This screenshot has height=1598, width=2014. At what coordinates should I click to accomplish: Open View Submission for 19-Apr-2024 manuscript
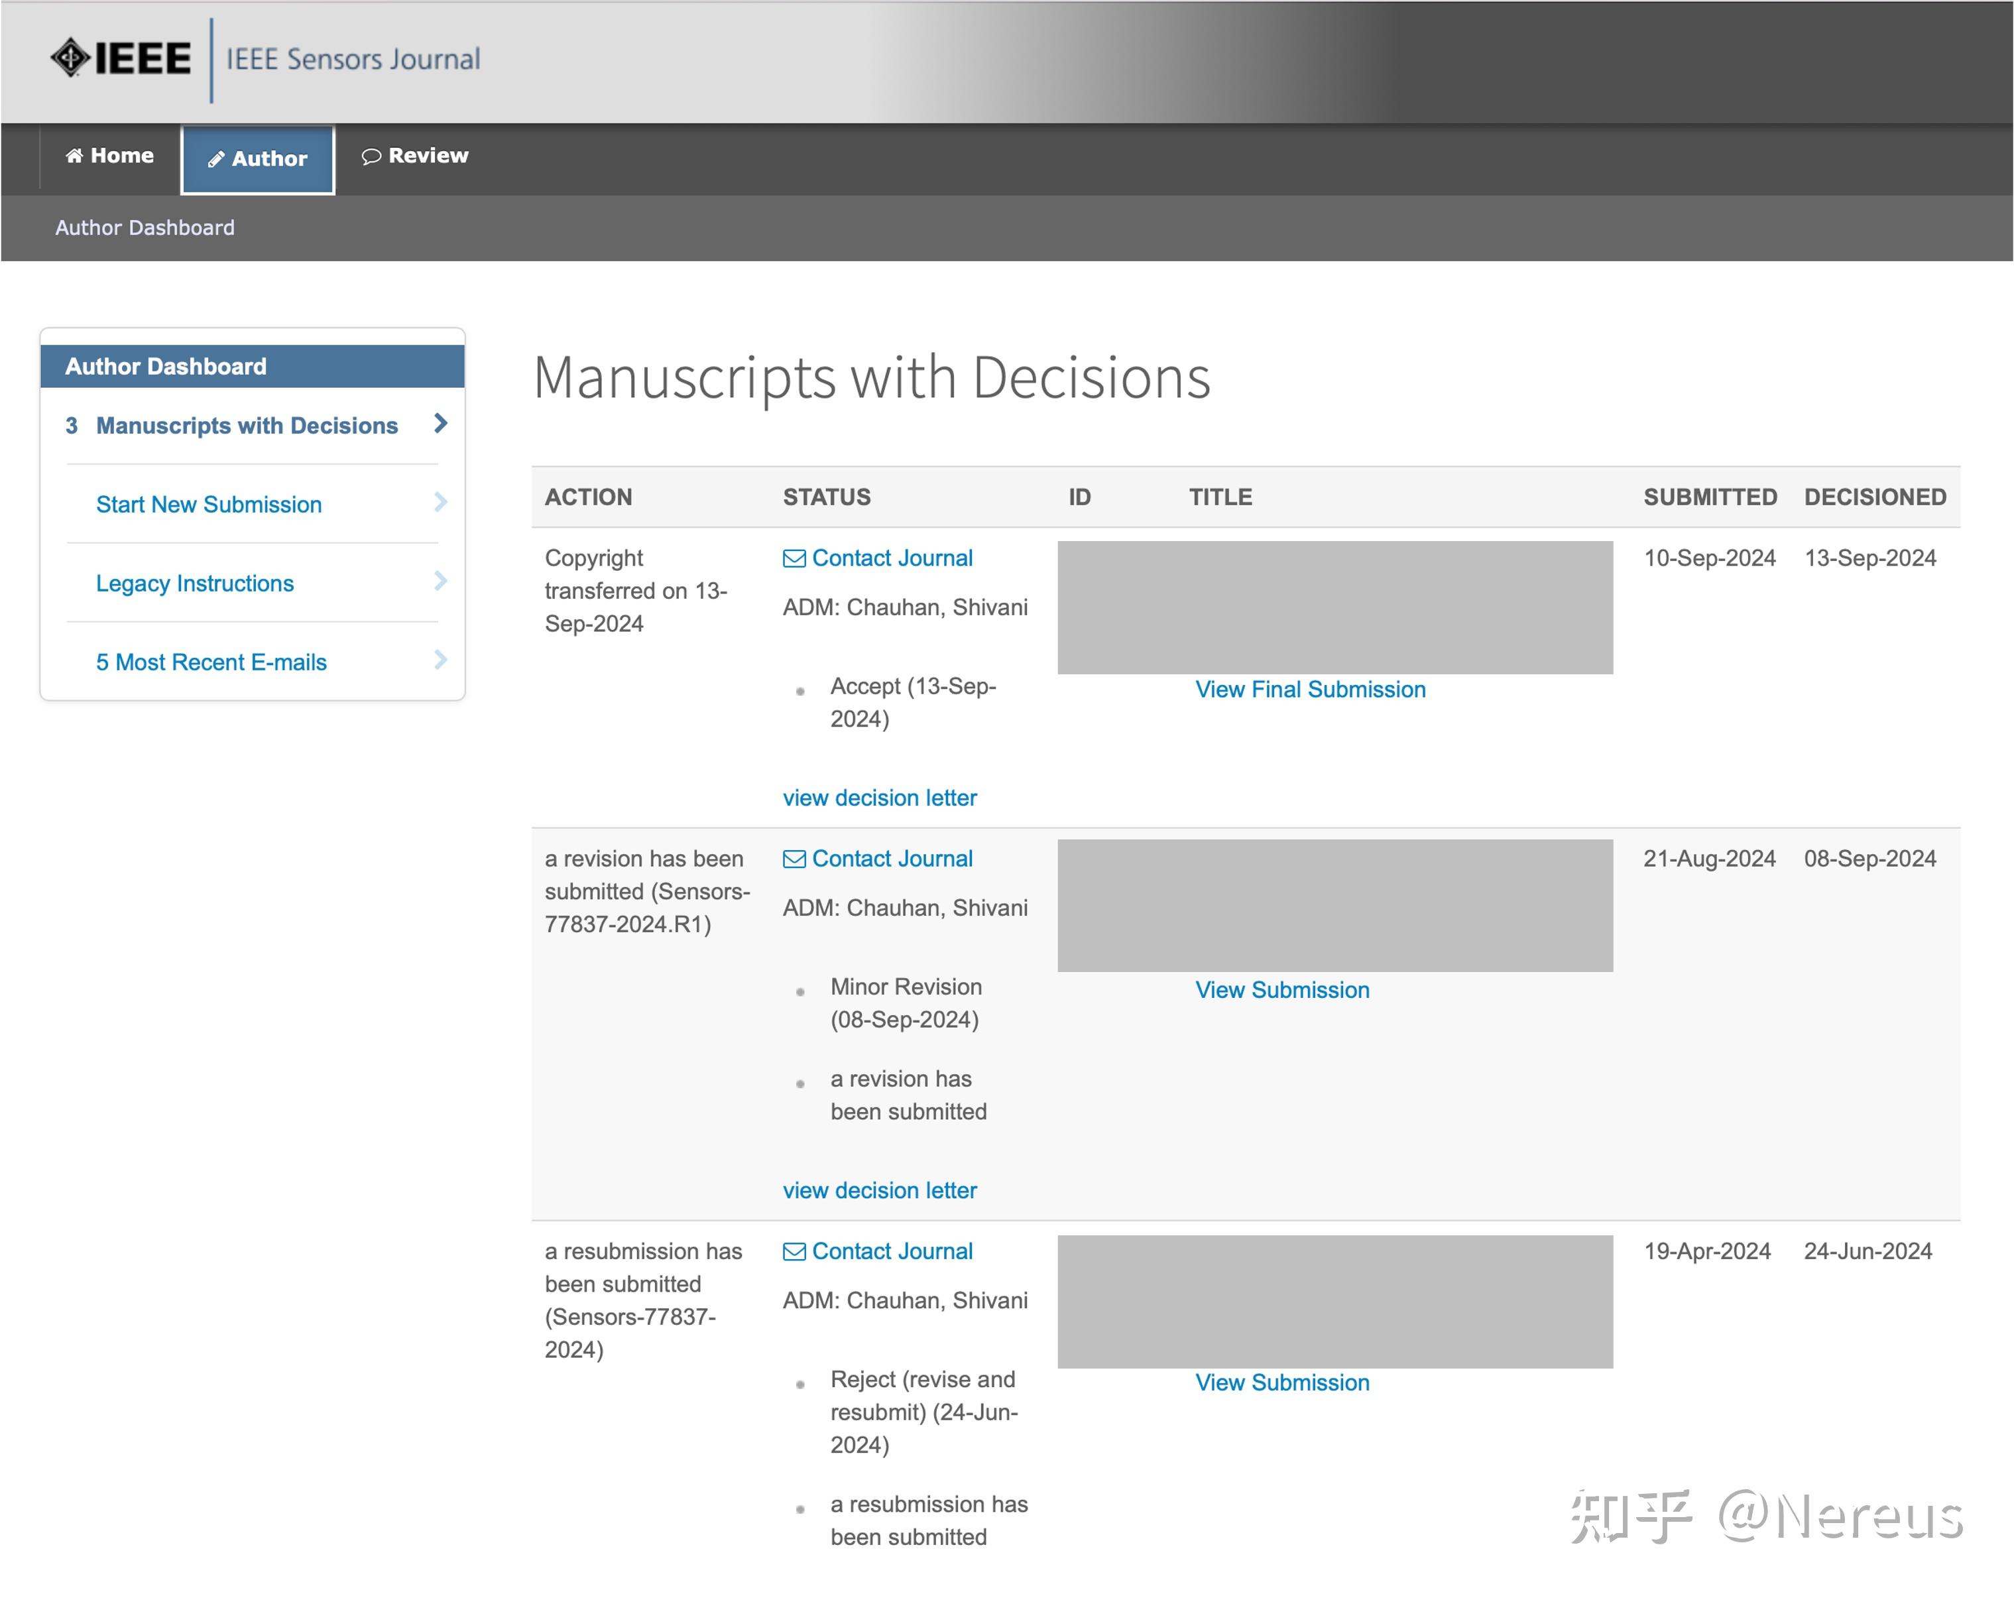1281,1383
